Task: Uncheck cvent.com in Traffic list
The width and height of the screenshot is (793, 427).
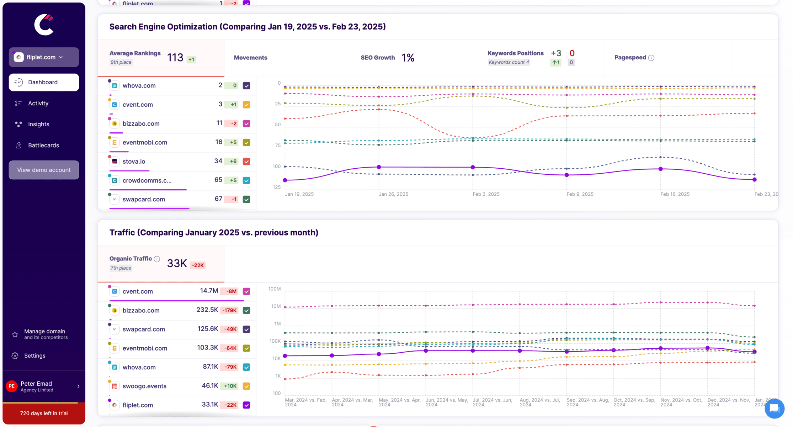Action: pyautogui.click(x=246, y=291)
